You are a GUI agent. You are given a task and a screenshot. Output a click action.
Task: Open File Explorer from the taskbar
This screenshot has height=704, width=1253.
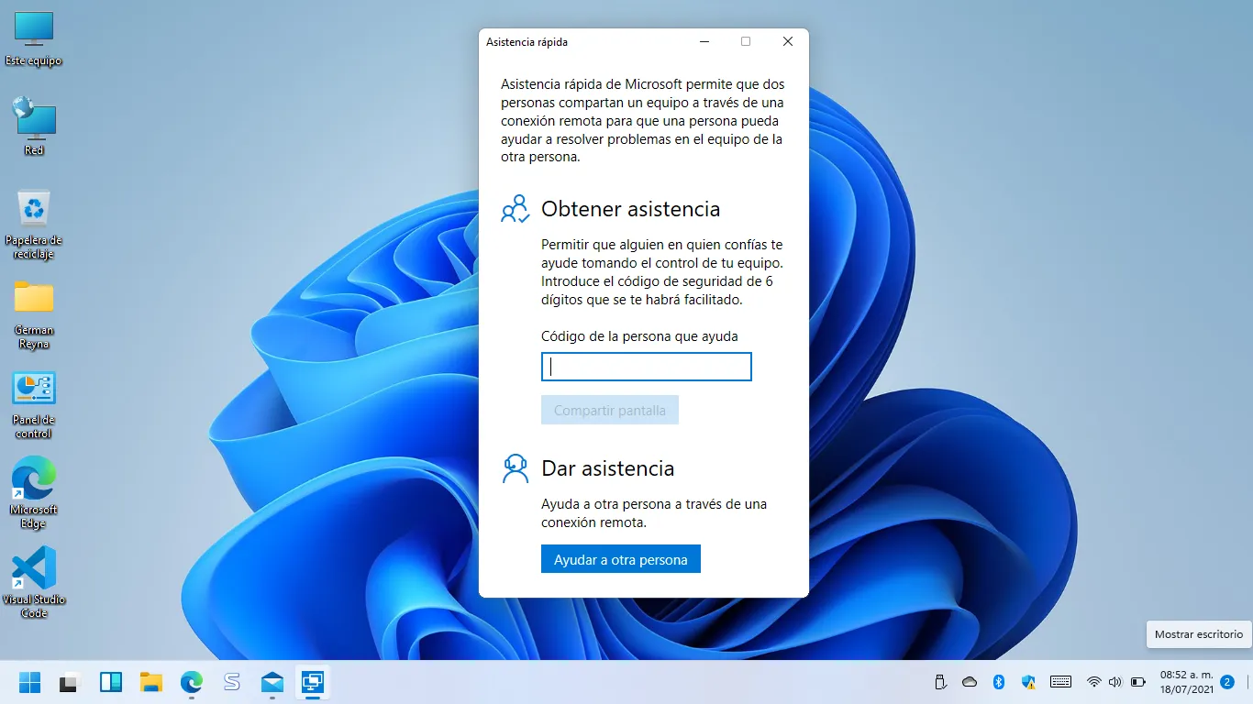pos(150,682)
